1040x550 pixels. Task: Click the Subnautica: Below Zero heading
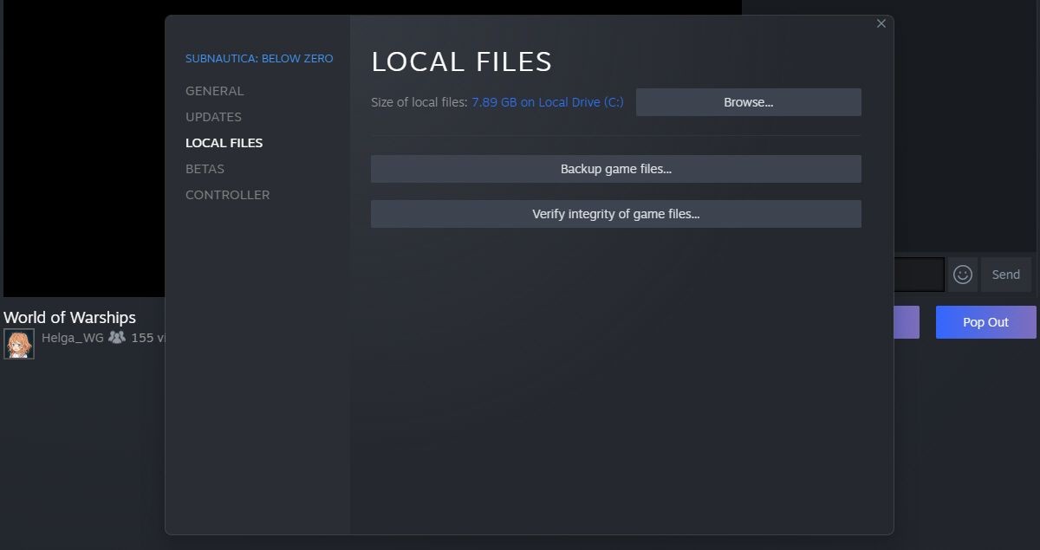pyautogui.click(x=259, y=59)
